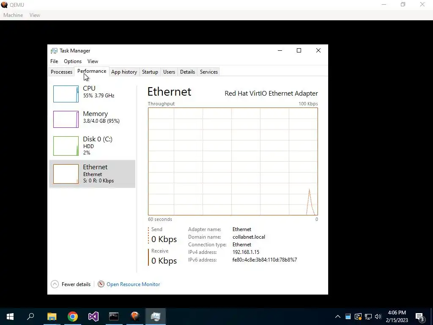Open Resource Monitor link
The image size is (433, 325).
point(133,284)
